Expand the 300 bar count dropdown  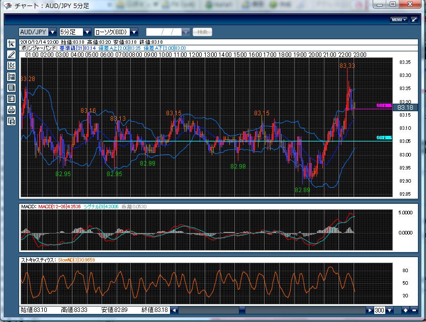pos(390,310)
